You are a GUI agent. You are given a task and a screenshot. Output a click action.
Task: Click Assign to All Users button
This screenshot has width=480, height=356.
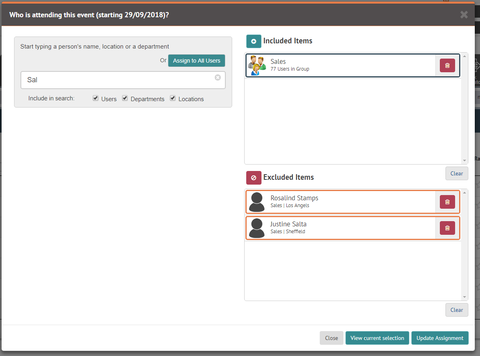pyautogui.click(x=196, y=61)
